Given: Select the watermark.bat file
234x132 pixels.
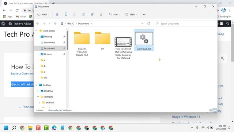Looking at the screenshot, I should pos(144,40).
